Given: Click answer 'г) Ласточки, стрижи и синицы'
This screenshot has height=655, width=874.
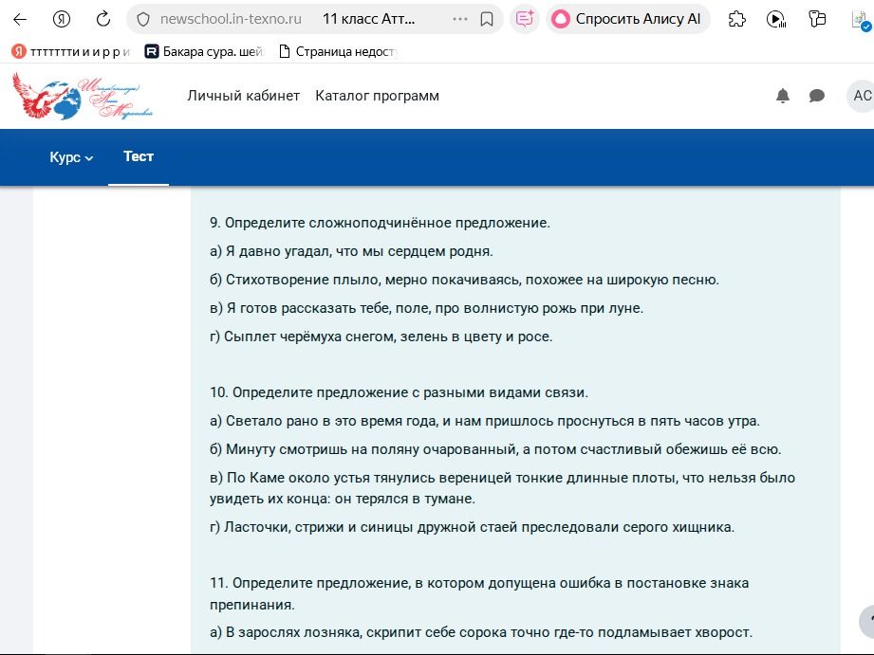Looking at the screenshot, I should point(473,527).
